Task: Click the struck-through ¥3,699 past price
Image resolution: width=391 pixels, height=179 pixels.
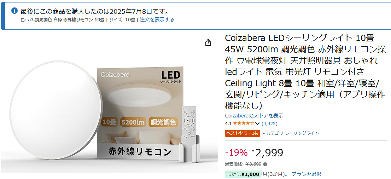Action: coord(253,164)
